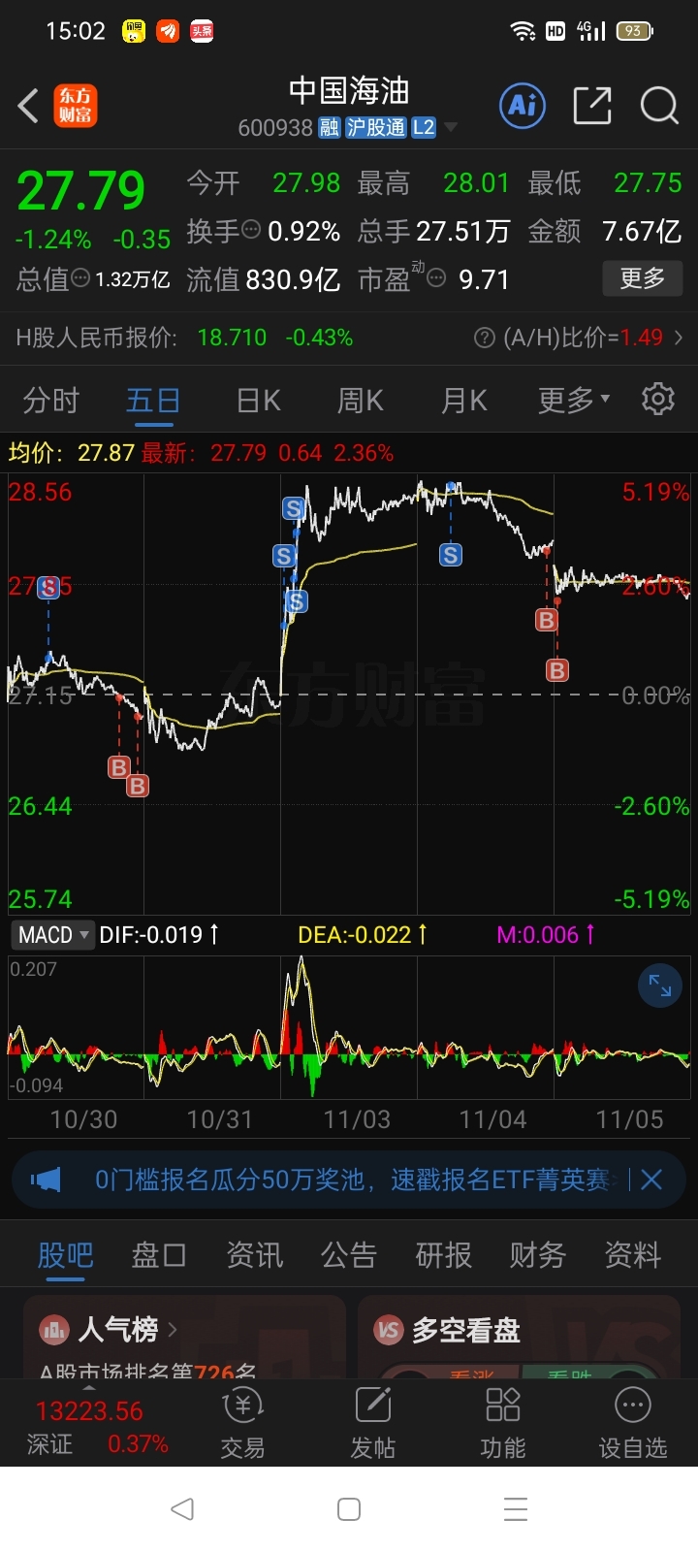Open the 更多 chart period dropdown
The width and height of the screenshot is (698, 1552).
[574, 400]
